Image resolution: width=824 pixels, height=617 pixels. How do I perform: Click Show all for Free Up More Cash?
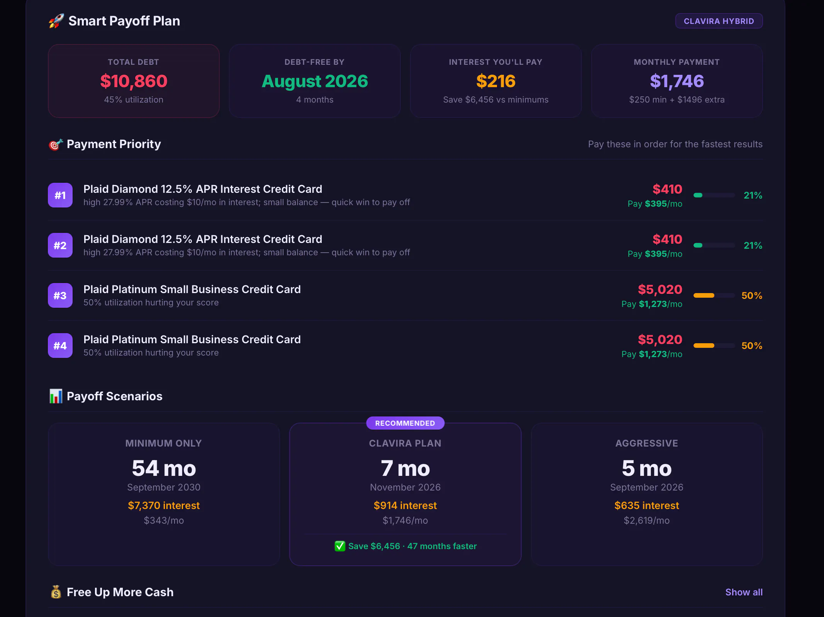pyautogui.click(x=744, y=592)
